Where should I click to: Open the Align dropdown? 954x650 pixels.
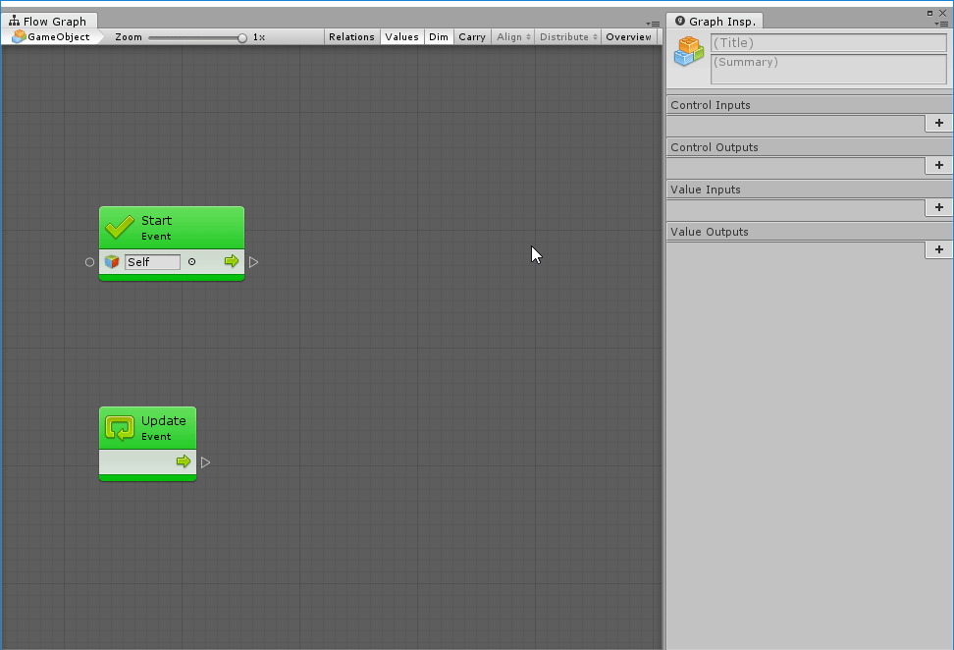513,37
